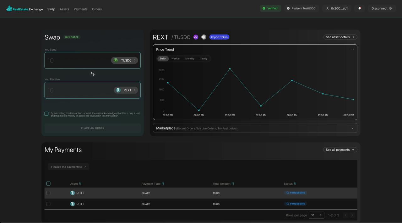This screenshot has height=223, width=402.
Task: Click the 1-2 of 2 pagination text
Action: 334,215
